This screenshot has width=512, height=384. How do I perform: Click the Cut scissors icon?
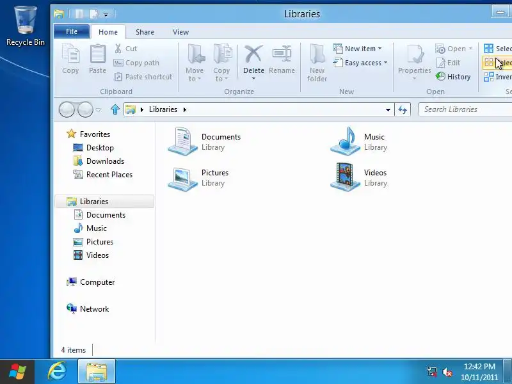point(118,49)
